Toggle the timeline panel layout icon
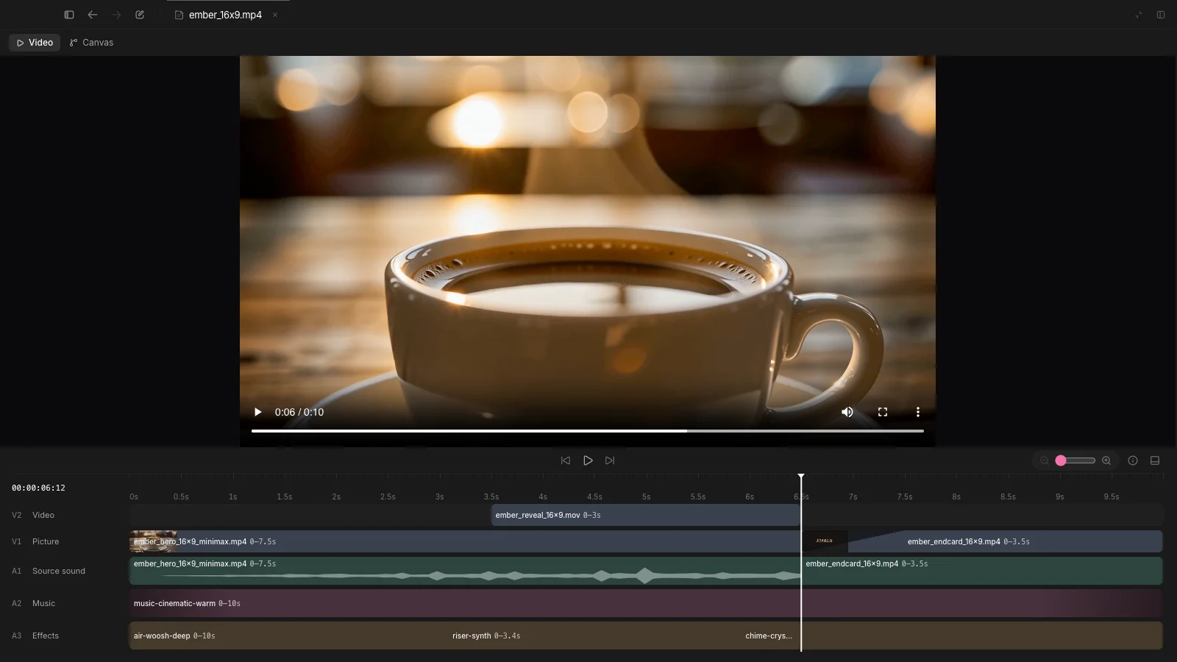The height and width of the screenshot is (662, 1177). tap(1155, 460)
